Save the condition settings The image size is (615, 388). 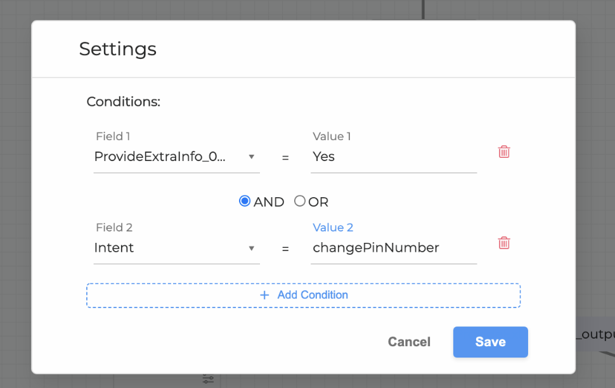click(490, 342)
